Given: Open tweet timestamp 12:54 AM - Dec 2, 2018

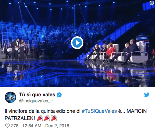Looking at the screenshot, I should click(46, 126).
